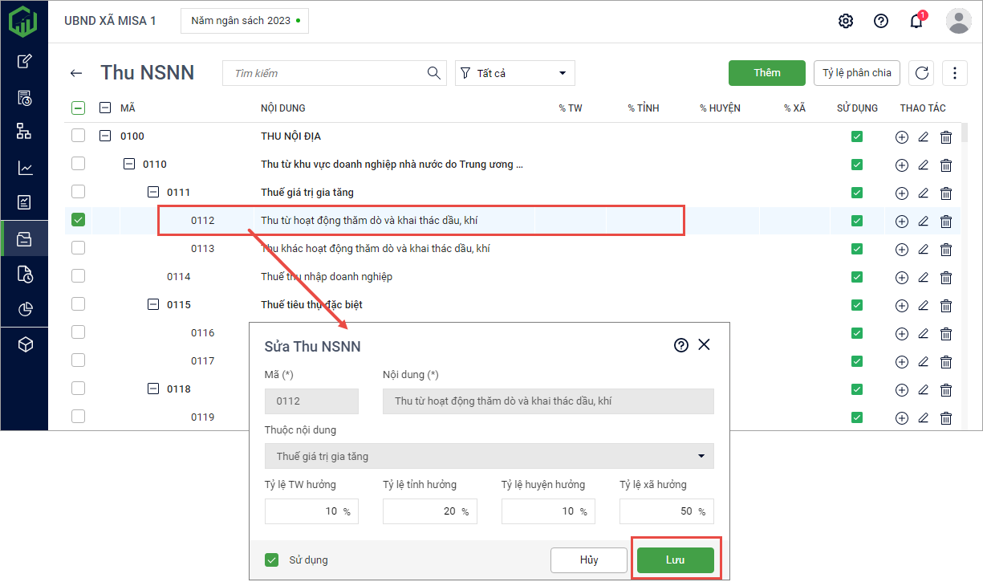Click the help icon in Sửa Thu NSNN dialog
The width and height of the screenshot is (983, 582).
[681, 345]
